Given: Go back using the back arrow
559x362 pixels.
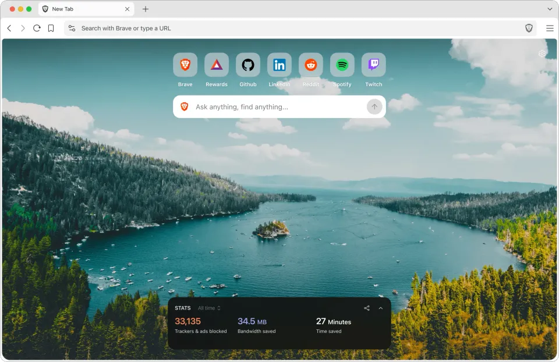Looking at the screenshot, I should click(x=9, y=28).
